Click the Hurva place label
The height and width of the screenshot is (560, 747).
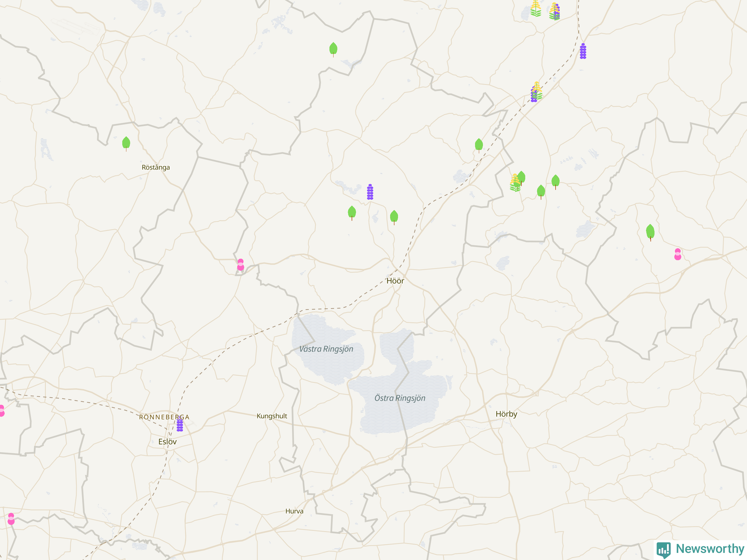294,511
